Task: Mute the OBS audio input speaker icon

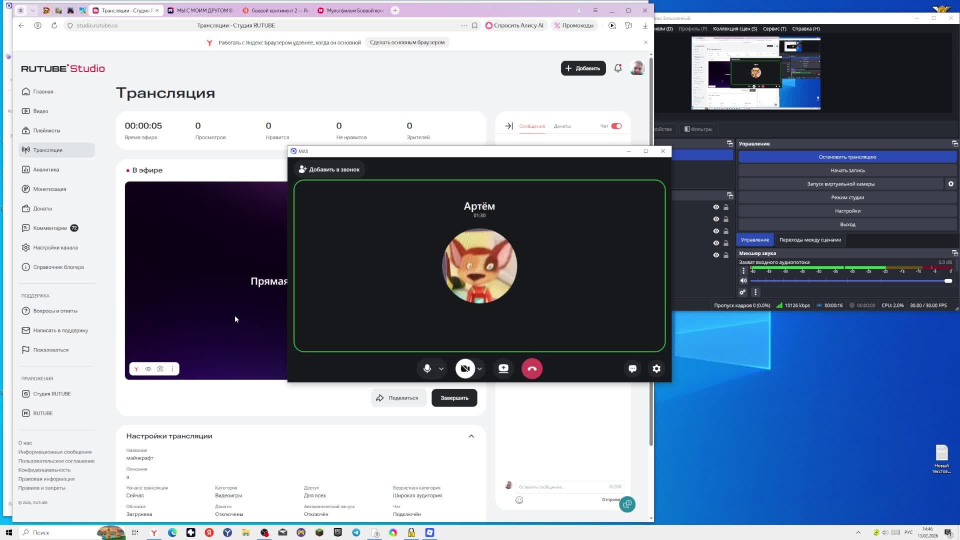Action: pos(743,281)
